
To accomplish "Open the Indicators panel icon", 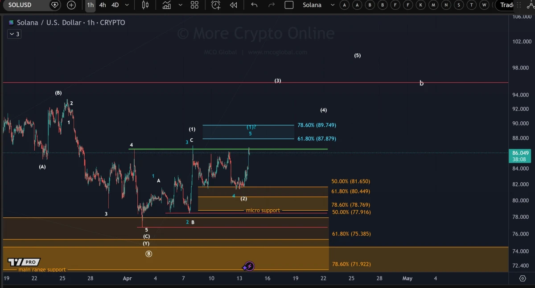I will click(167, 5).
